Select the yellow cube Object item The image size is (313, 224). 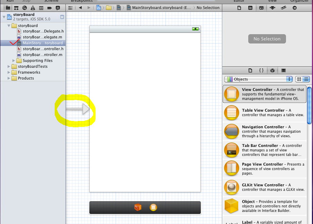point(265,206)
